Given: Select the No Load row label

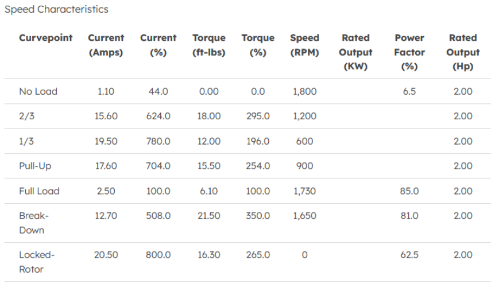Looking at the screenshot, I should [38, 91].
